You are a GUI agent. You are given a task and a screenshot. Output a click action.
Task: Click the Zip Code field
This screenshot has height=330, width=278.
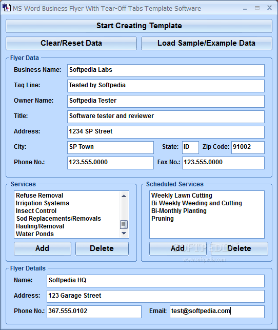point(248,147)
